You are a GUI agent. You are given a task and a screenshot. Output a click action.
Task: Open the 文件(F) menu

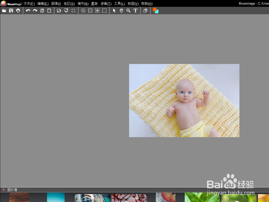click(29, 3)
